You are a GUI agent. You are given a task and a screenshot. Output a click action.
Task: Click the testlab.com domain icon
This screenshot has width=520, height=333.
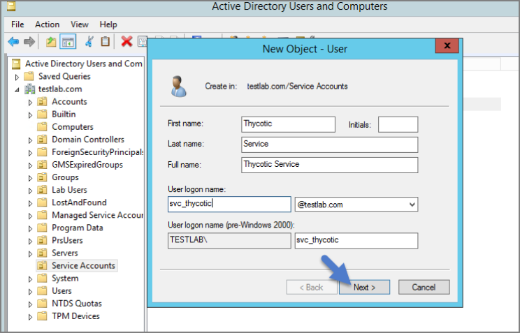pyautogui.click(x=29, y=89)
